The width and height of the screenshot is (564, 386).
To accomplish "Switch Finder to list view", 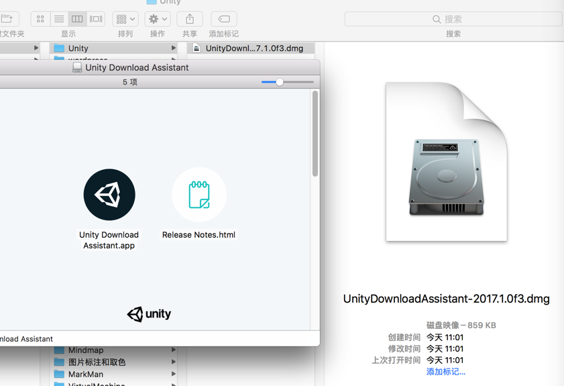I will tap(59, 19).
